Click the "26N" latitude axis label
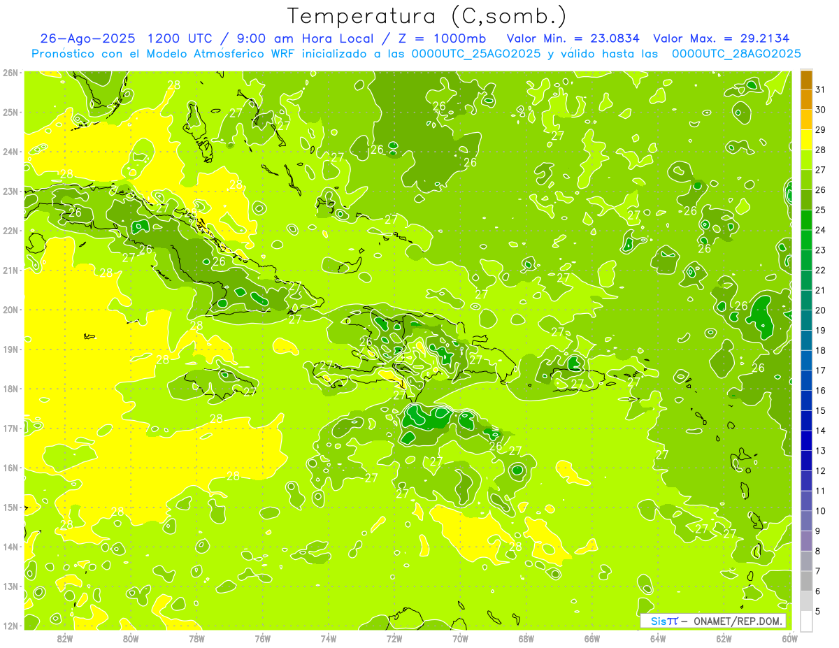This screenshot has width=839, height=648. [x=10, y=73]
